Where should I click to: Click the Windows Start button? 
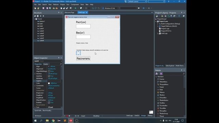[35, 121]
